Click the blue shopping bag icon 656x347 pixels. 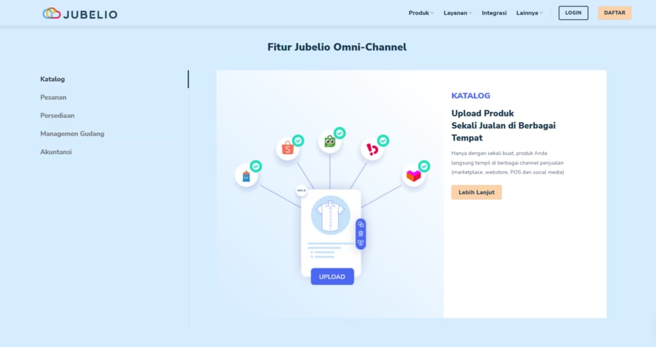[x=247, y=175]
